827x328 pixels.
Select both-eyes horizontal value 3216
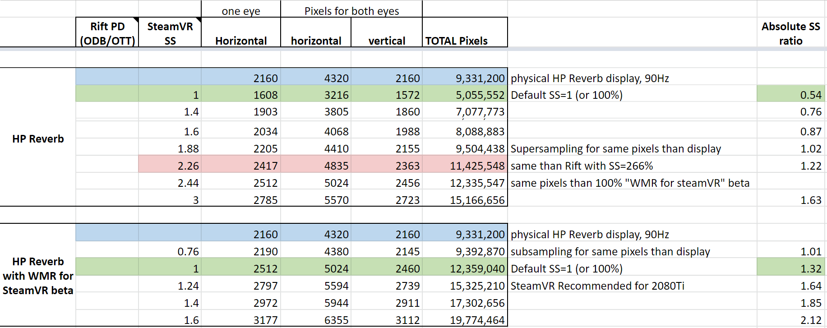pyautogui.click(x=316, y=93)
